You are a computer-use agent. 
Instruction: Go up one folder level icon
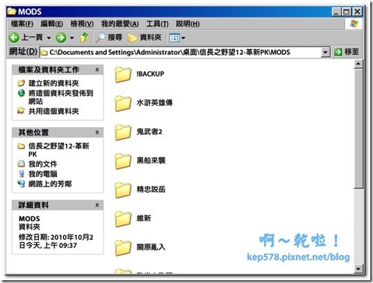[84, 38]
